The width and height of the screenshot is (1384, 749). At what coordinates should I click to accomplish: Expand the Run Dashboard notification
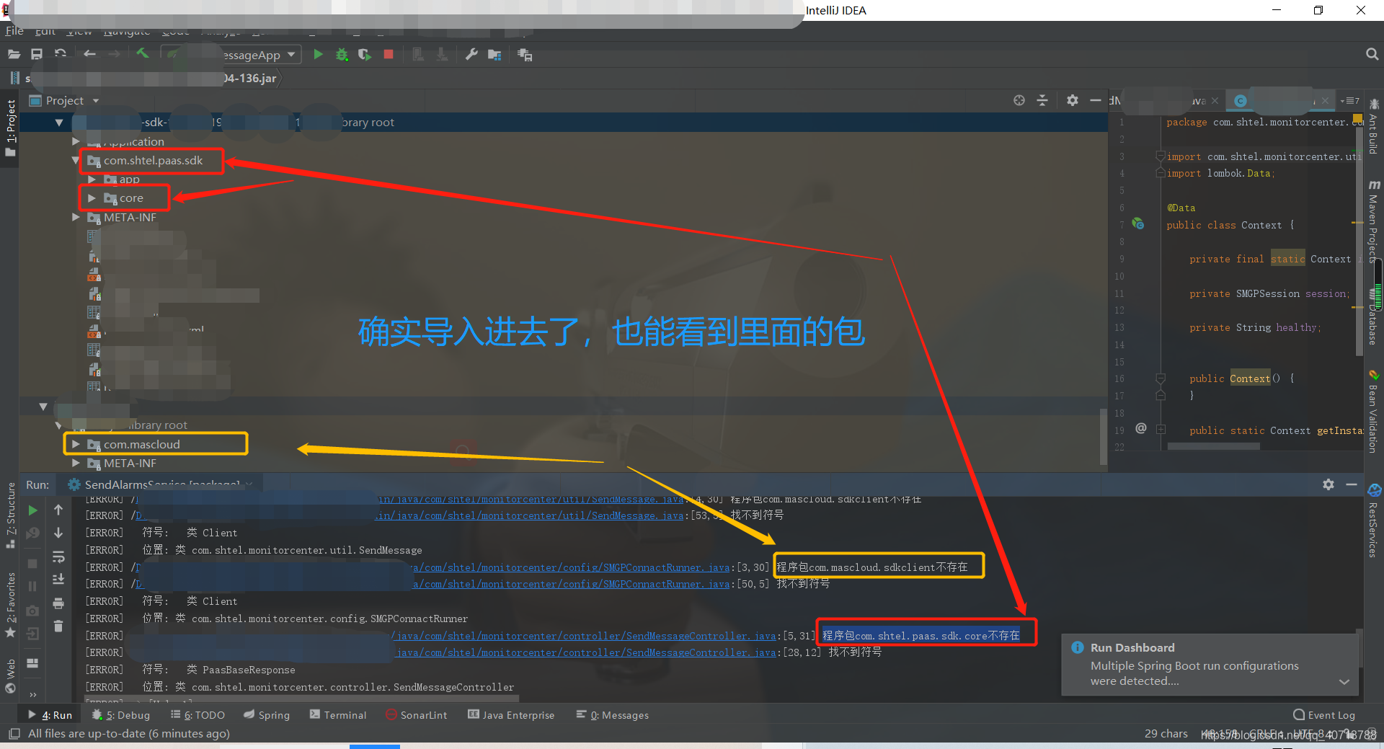pos(1344,681)
